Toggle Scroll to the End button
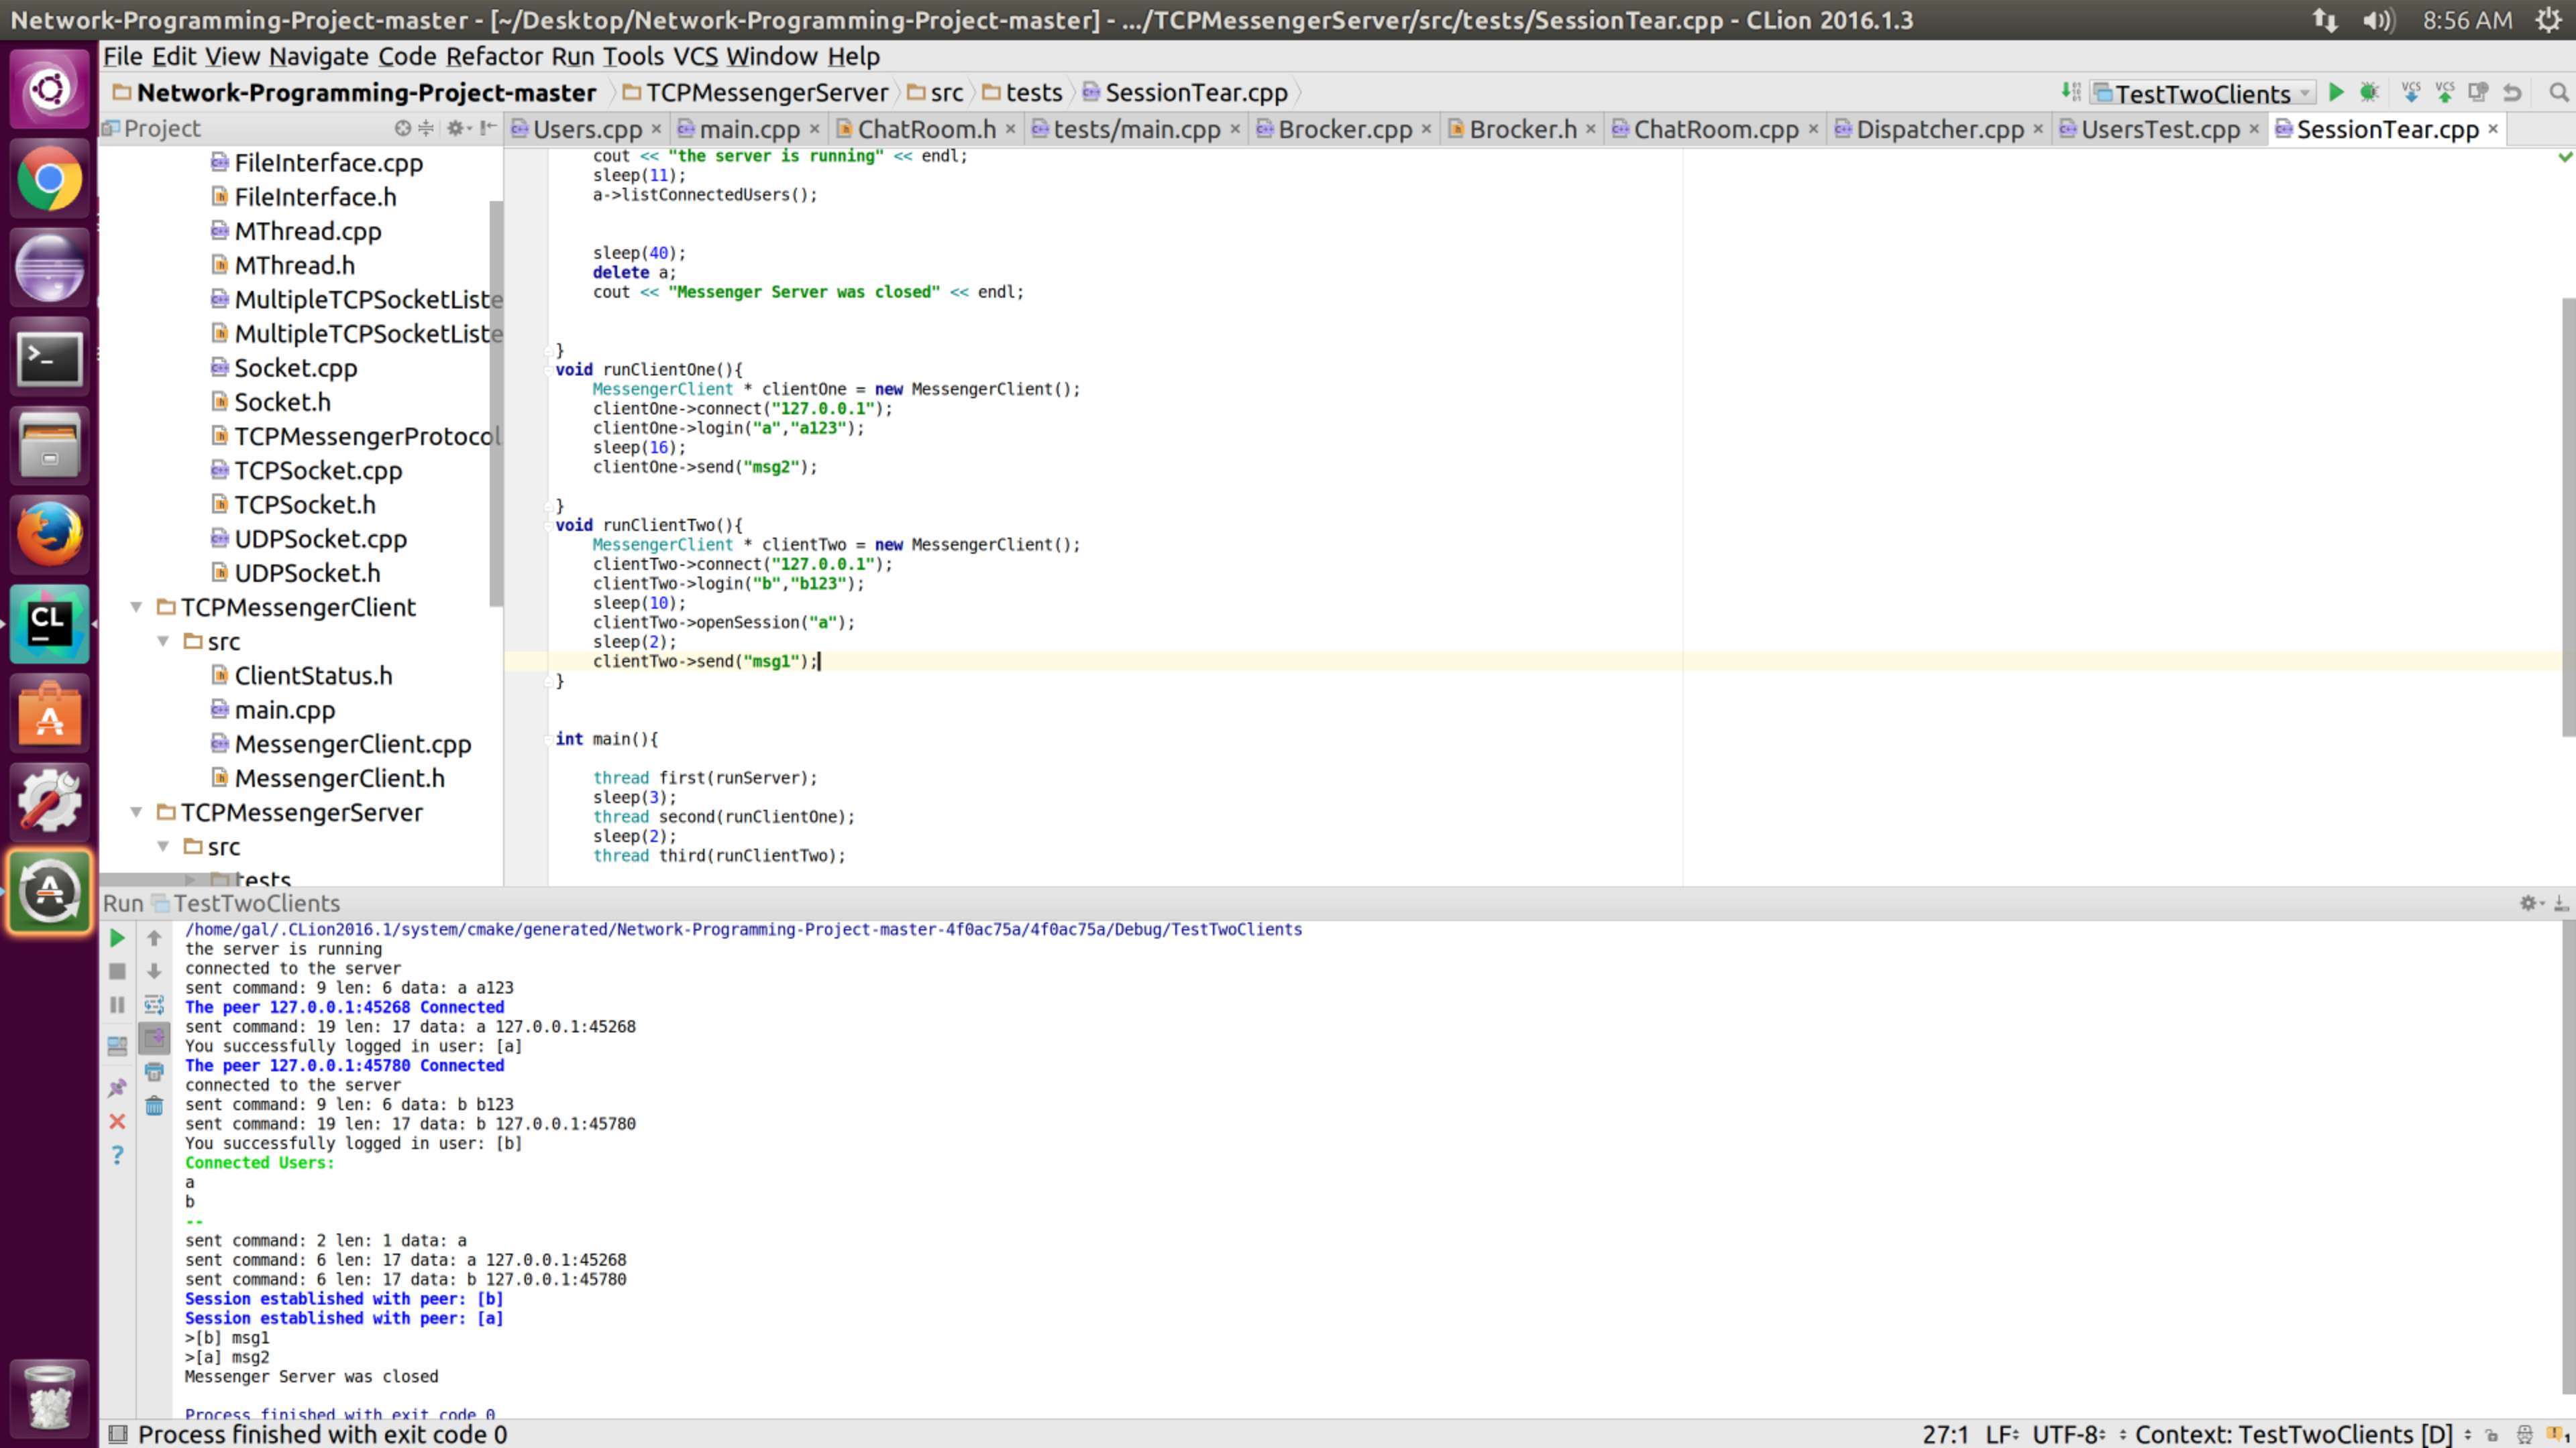 click(x=154, y=1038)
